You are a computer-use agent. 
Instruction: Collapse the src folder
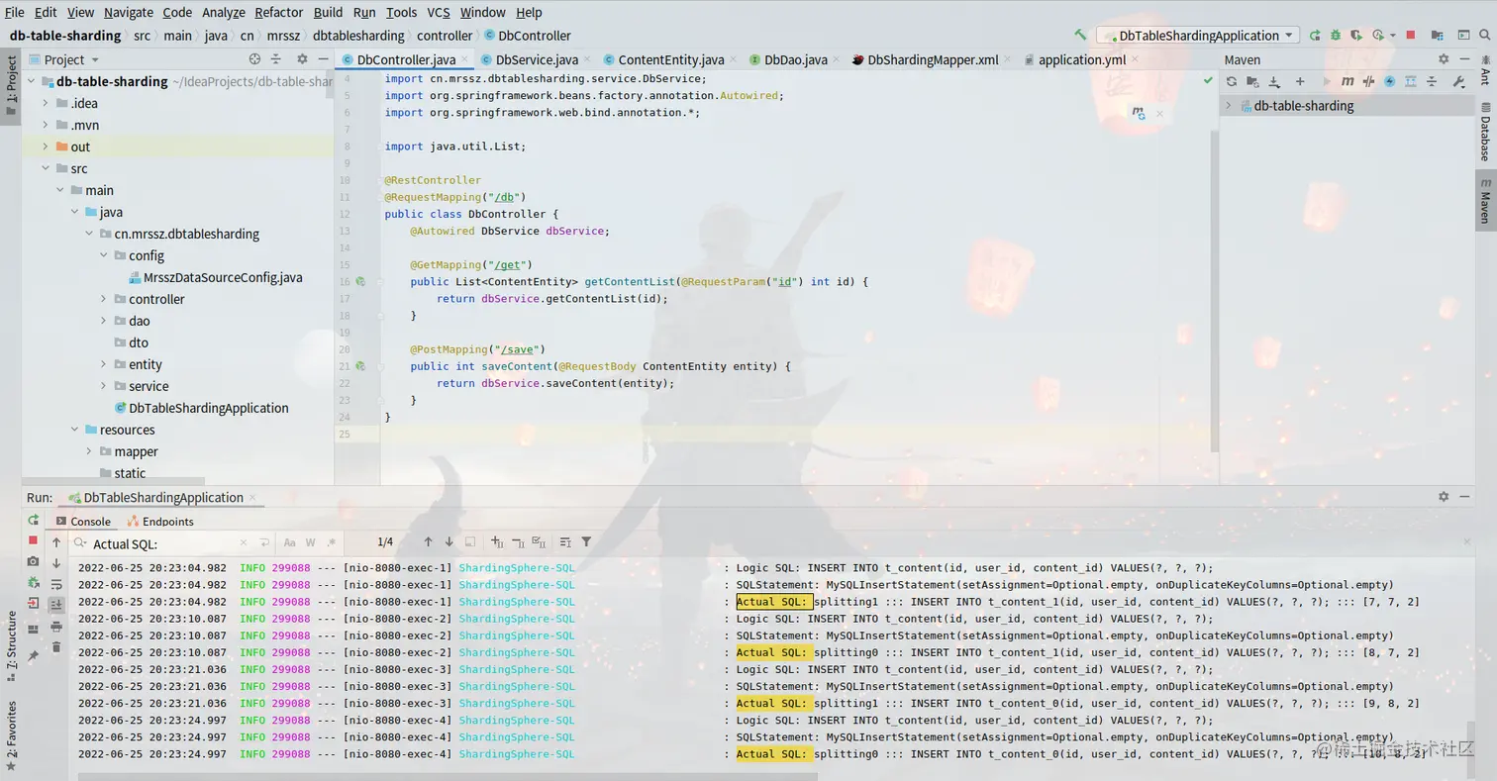point(47,168)
